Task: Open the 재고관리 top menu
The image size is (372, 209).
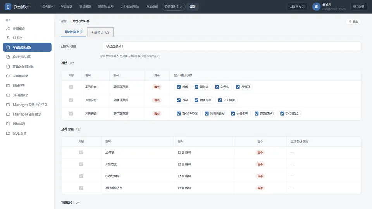Action: pos(152,7)
